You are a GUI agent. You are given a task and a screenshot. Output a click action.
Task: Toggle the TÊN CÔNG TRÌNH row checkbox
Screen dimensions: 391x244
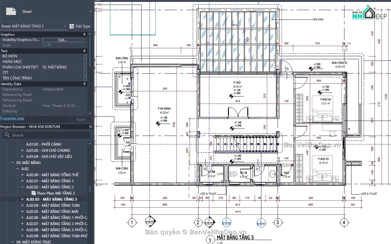tap(85, 78)
